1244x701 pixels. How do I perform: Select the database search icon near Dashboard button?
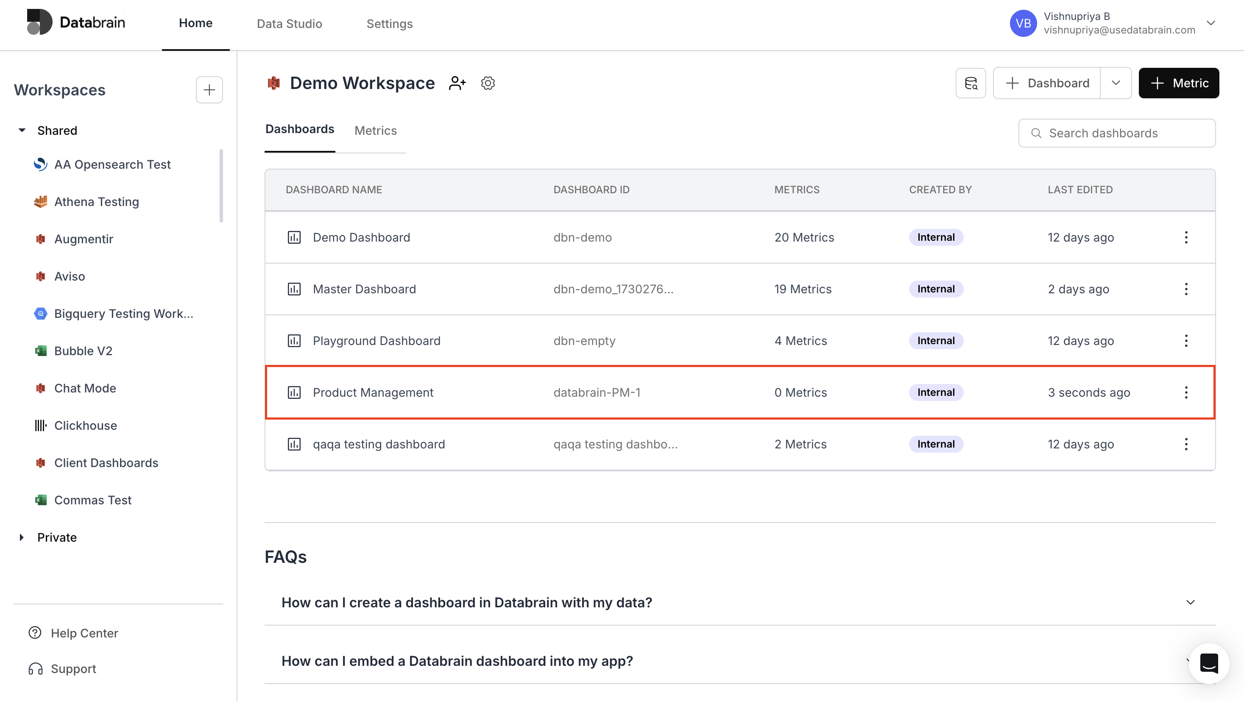coord(971,83)
